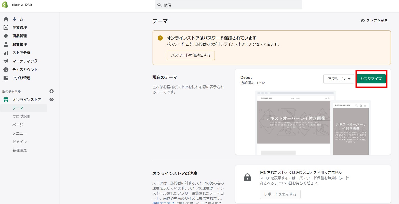Click the apps grid icon
Viewport: 399px width, 204px height.
coord(6,78)
